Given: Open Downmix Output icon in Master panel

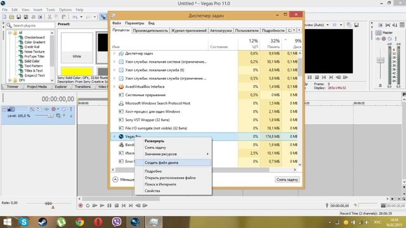Looking at the screenshot, I should coord(388,25).
